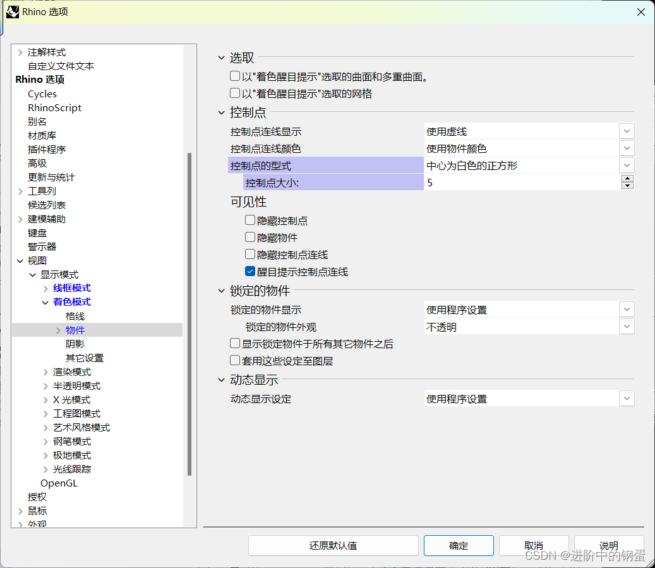Select RhinoScript in options tree
The image size is (655, 568).
point(54,108)
